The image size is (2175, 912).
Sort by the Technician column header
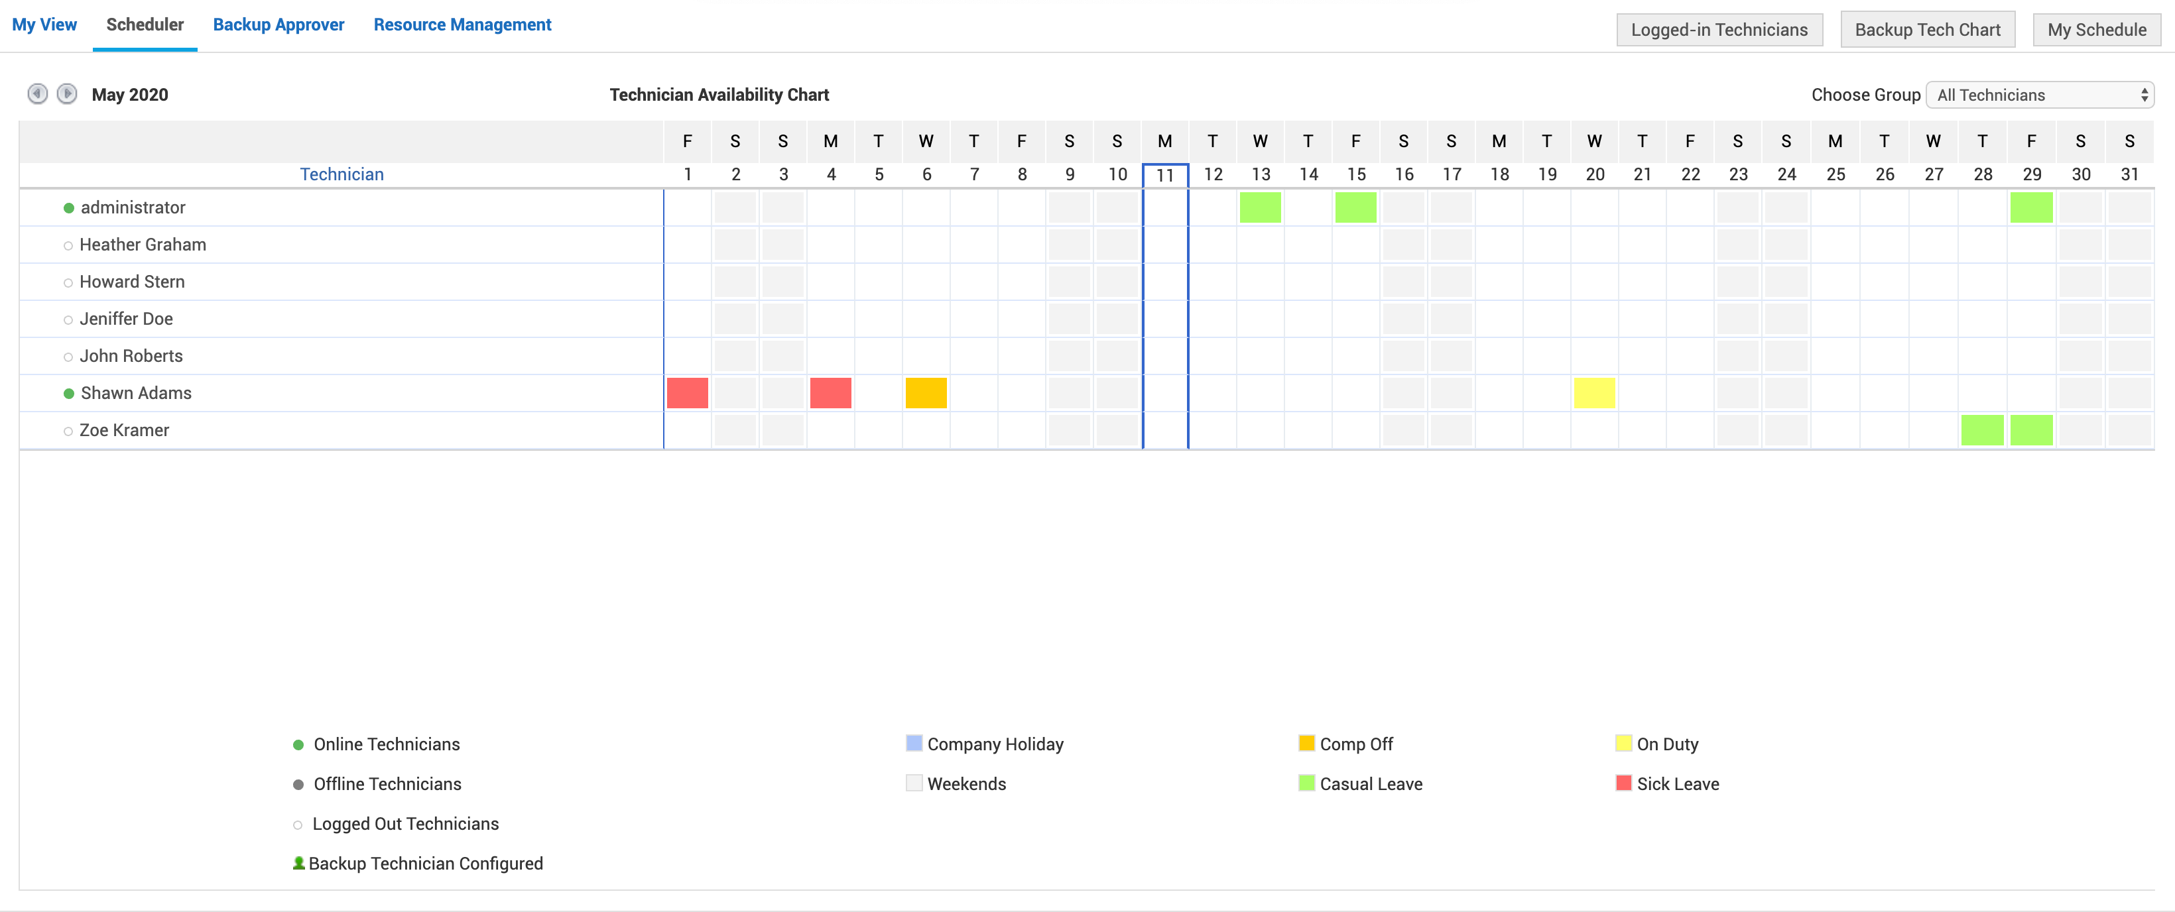[x=341, y=174]
